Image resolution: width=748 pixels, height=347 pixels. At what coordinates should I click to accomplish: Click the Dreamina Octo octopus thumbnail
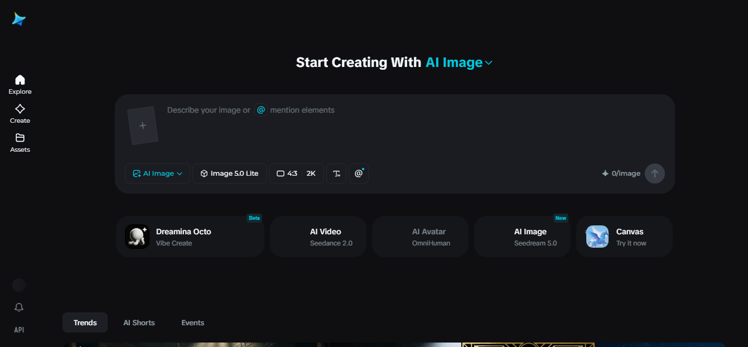(137, 237)
